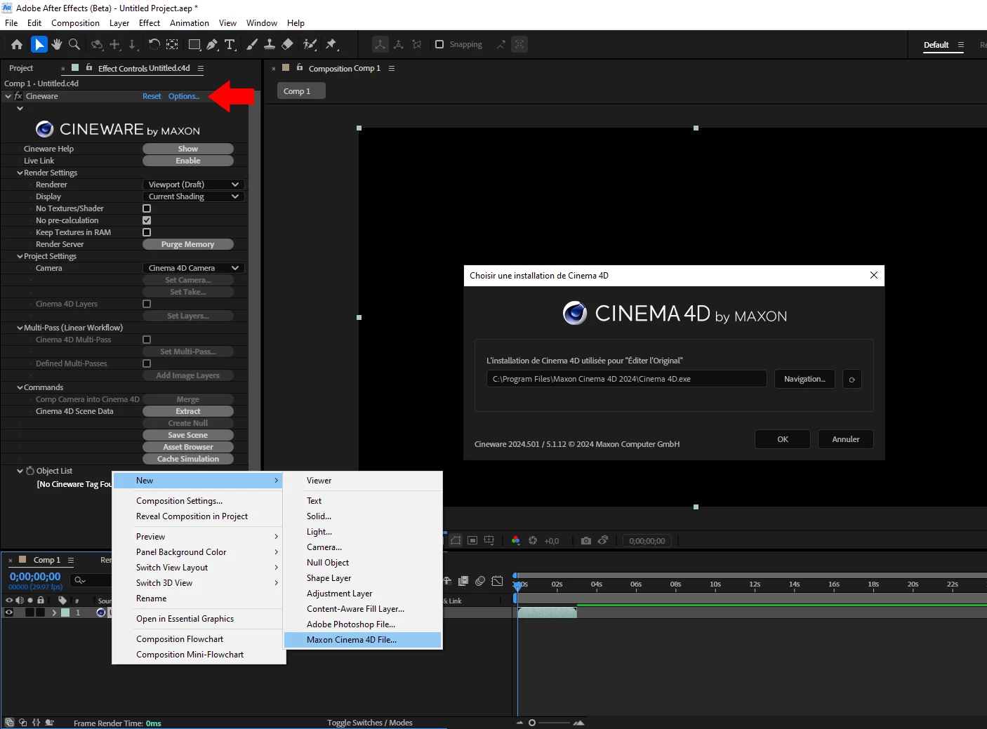Toggle Defined Multi-Passes checkbox
987x729 pixels.
tap(147, 363)
